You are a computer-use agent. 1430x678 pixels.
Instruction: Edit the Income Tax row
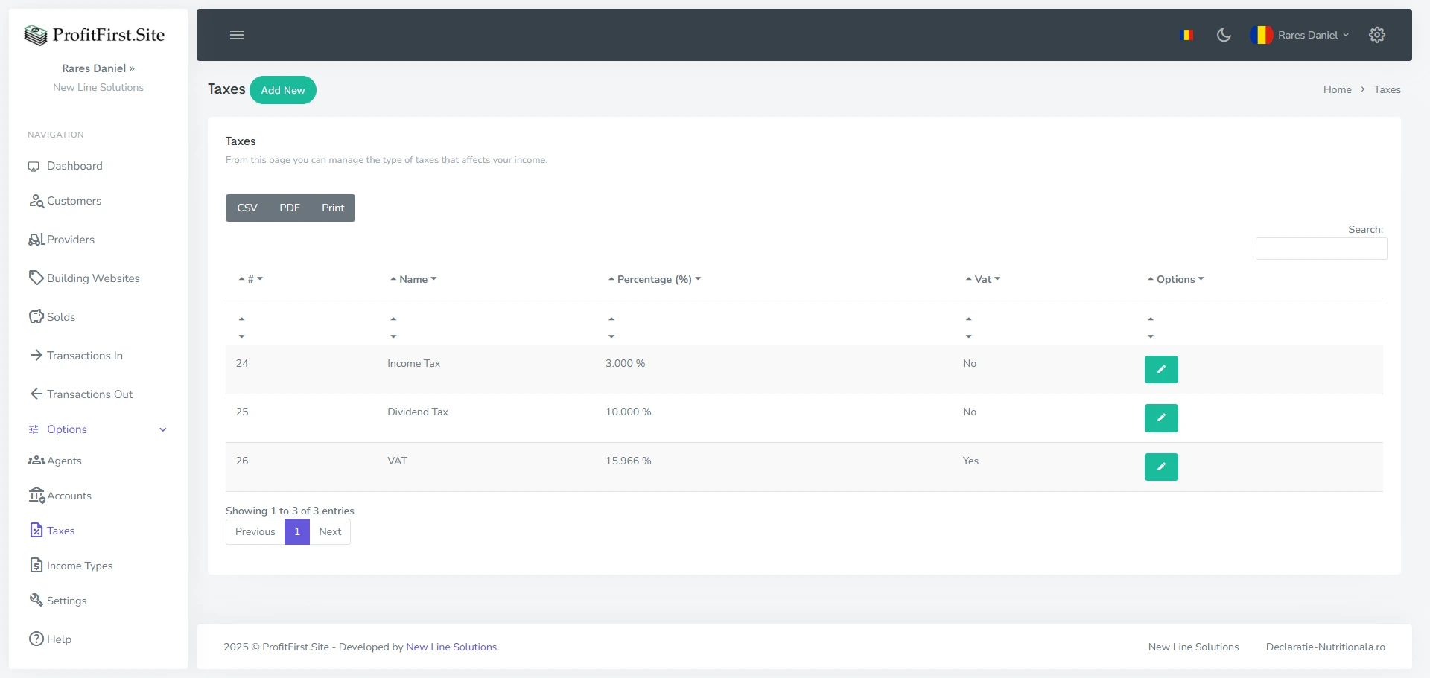(1160, 369)
